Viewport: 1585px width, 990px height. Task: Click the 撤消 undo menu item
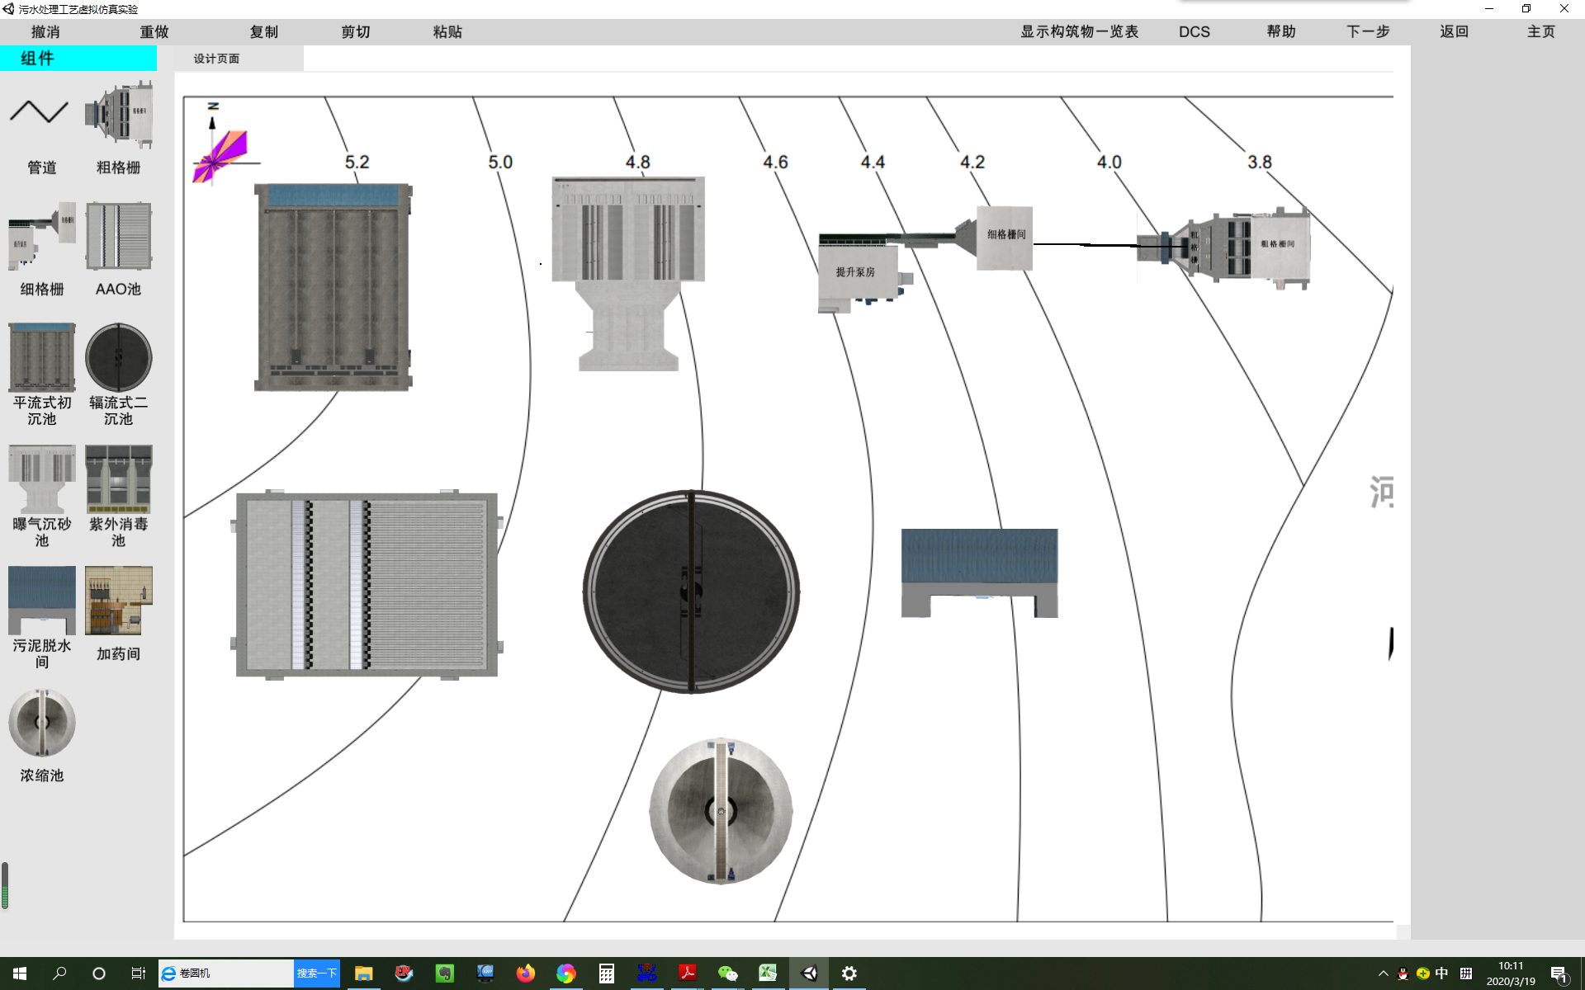tap(45, 31)
